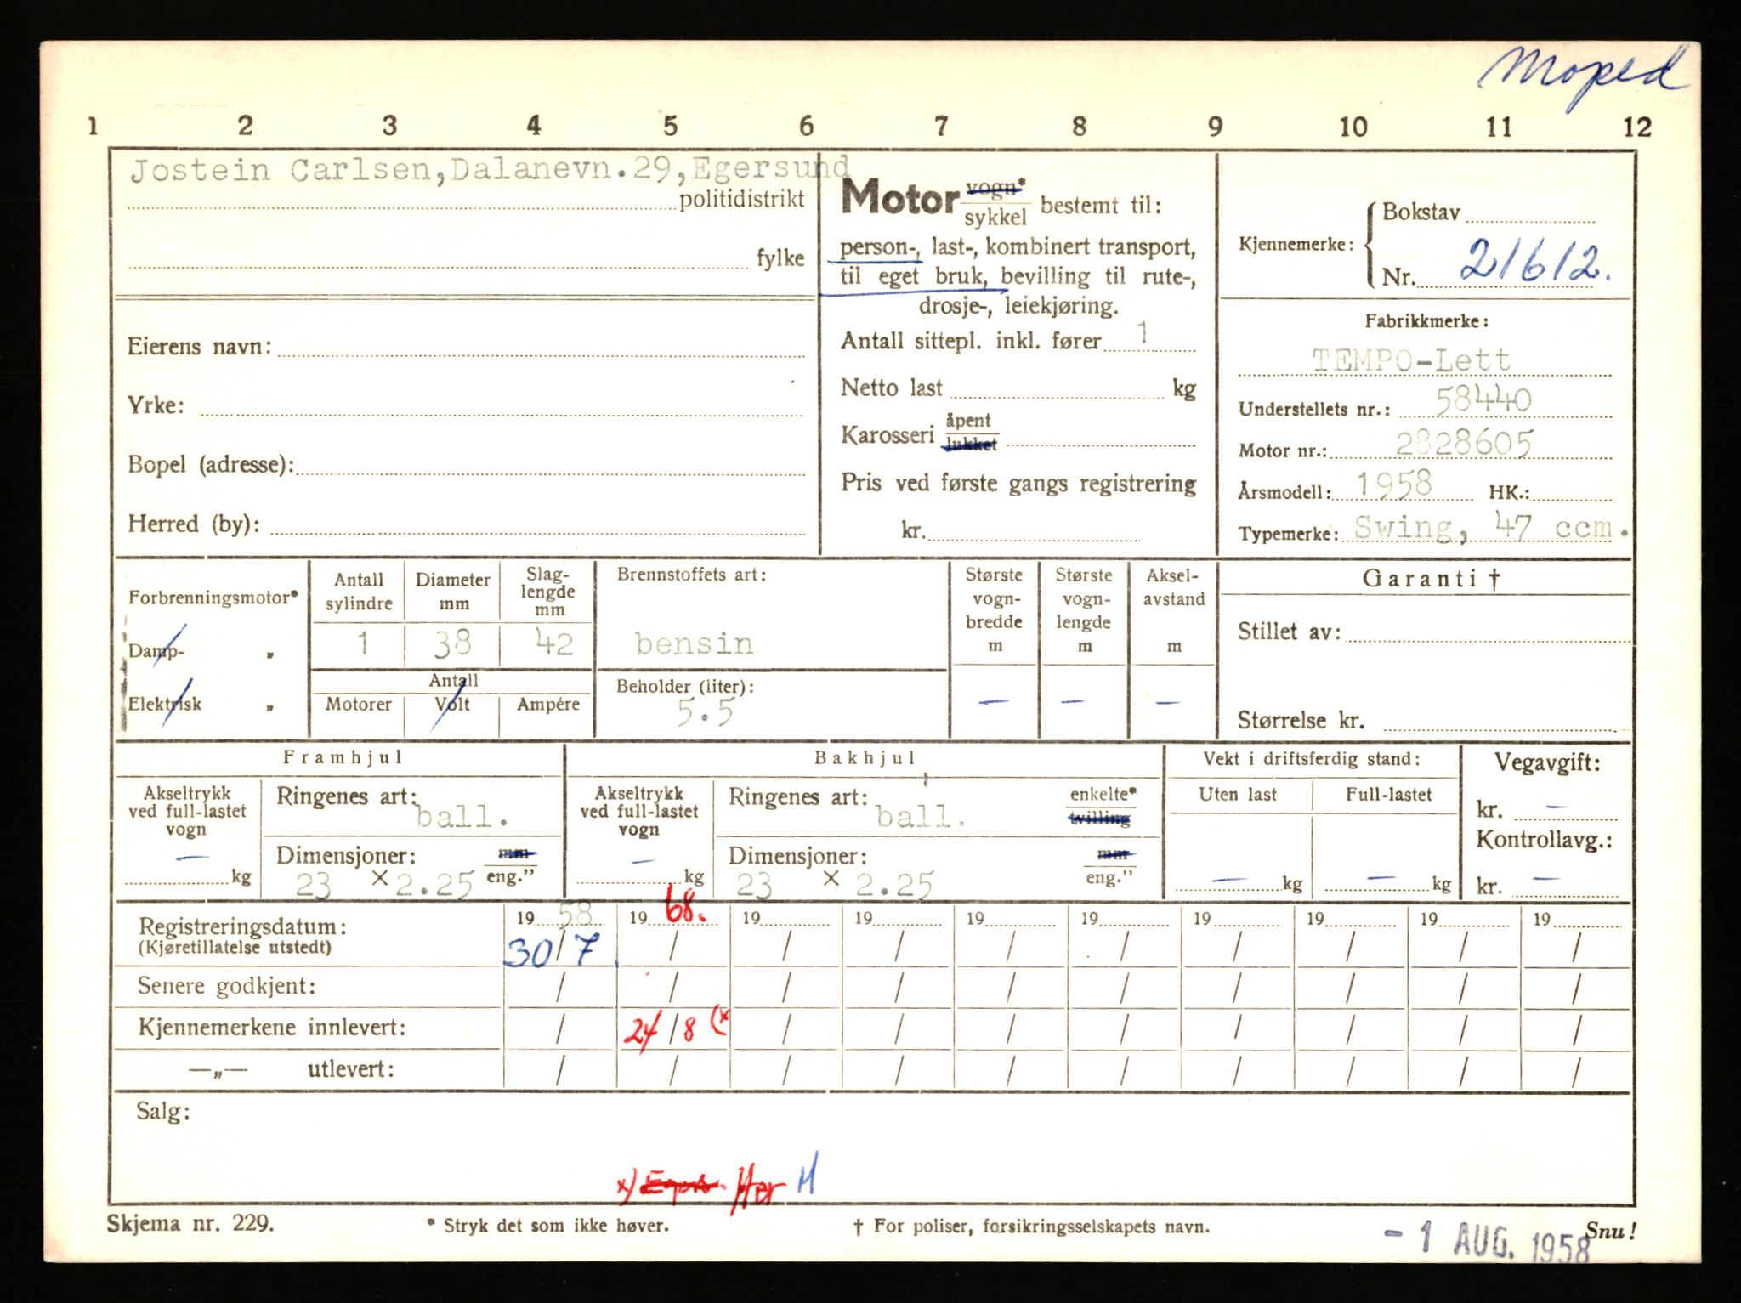This screenshot has width=1741, height=1303.
Task: Click the 'Full-lastet' column header
Action: point(1388,795)
